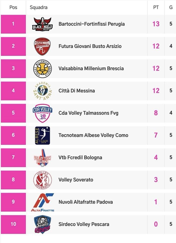Viewport: 176px width, 243px height.
Task: Click the CDA Volley Talmassons logo
Action: [x=42, y=113]
